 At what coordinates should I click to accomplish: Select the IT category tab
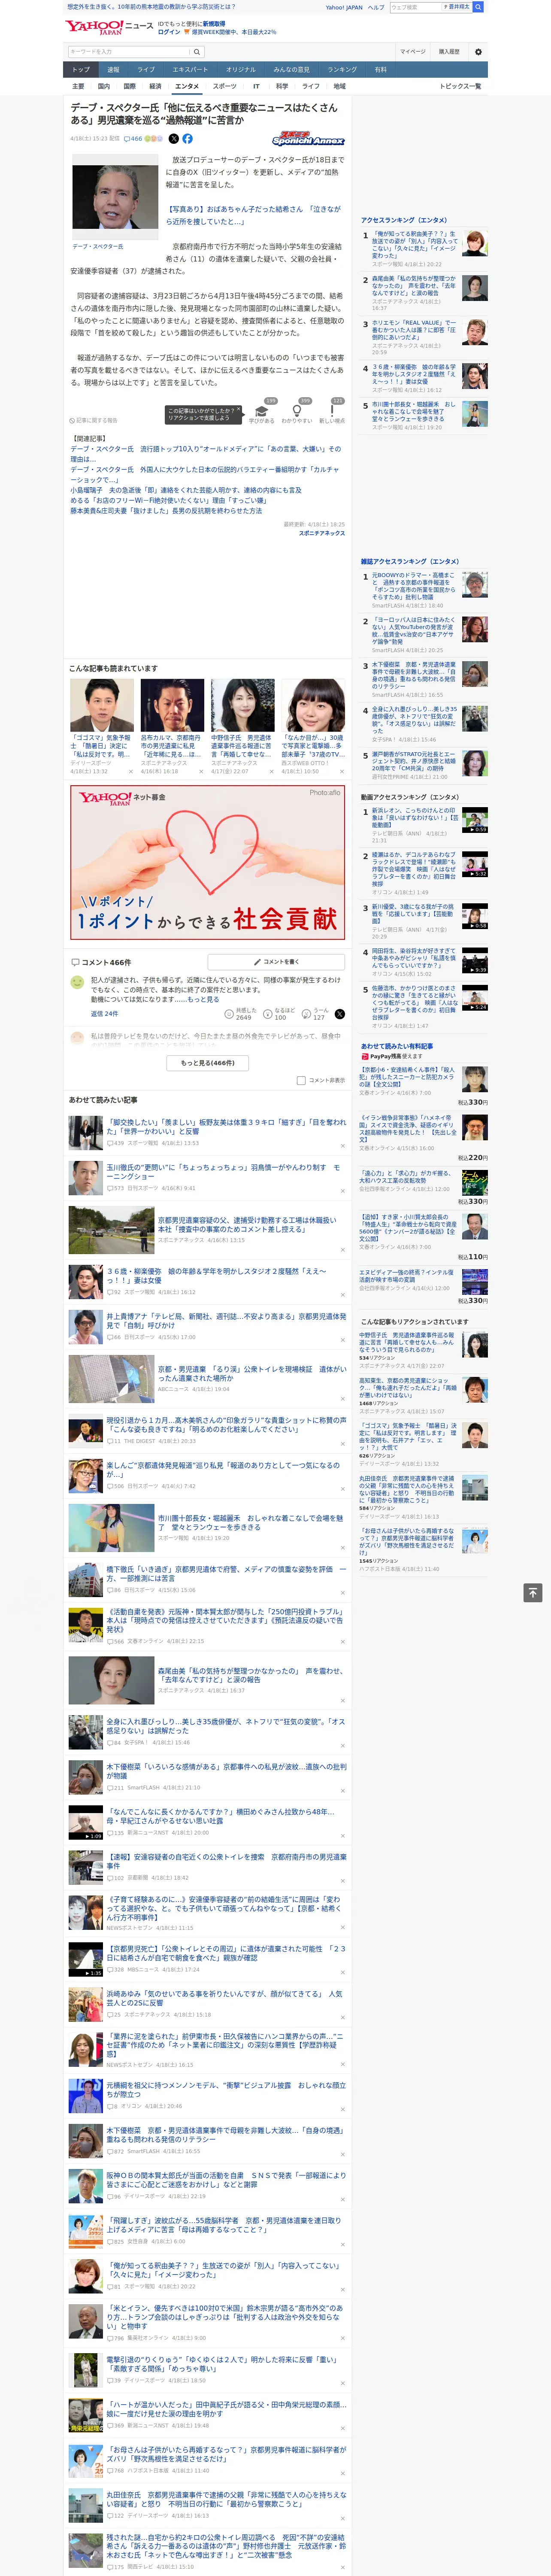point(256,86)
